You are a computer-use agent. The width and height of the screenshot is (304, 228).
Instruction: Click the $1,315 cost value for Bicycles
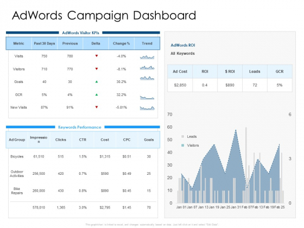pos(105,156)
